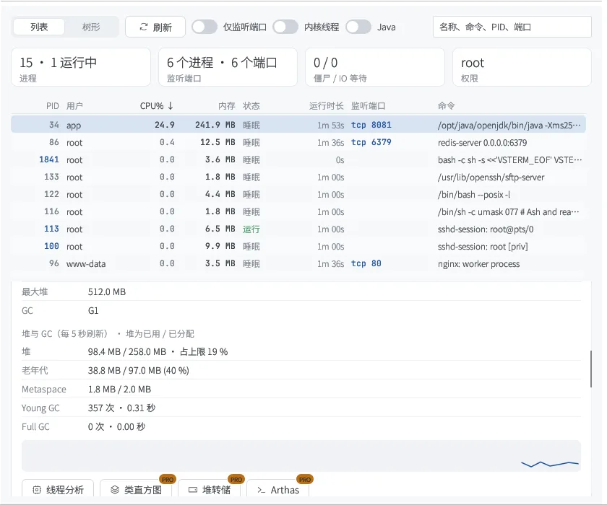607x505 pixels.
Task: Click the 监听端口 column header
Action: tap(368, 106)
